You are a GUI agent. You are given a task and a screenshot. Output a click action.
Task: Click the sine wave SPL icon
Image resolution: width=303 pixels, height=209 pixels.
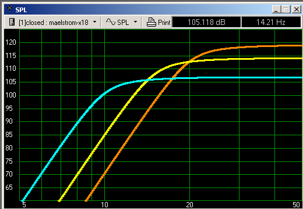tap(111, 21)
